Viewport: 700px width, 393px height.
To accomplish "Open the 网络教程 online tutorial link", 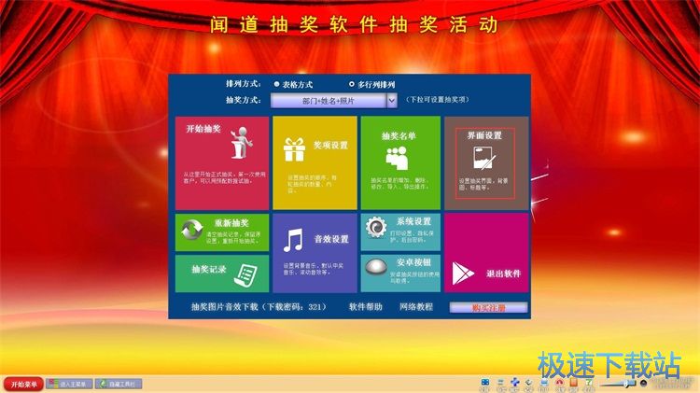I will coord(416,307).
